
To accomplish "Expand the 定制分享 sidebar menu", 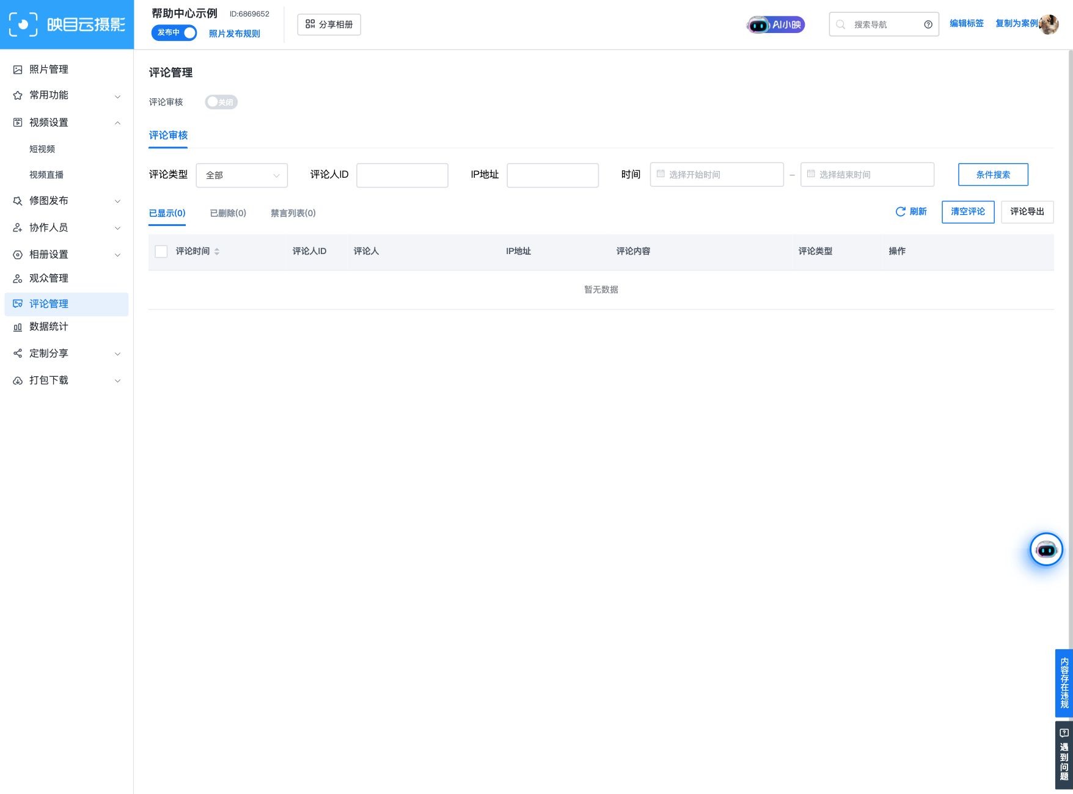I will (x=67, y=354).
